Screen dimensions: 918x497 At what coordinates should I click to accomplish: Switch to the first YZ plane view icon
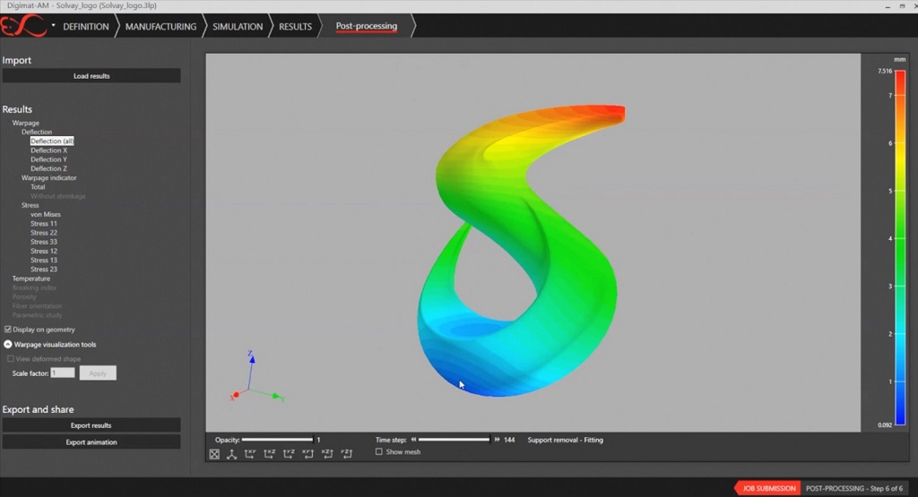click(289, 454)
